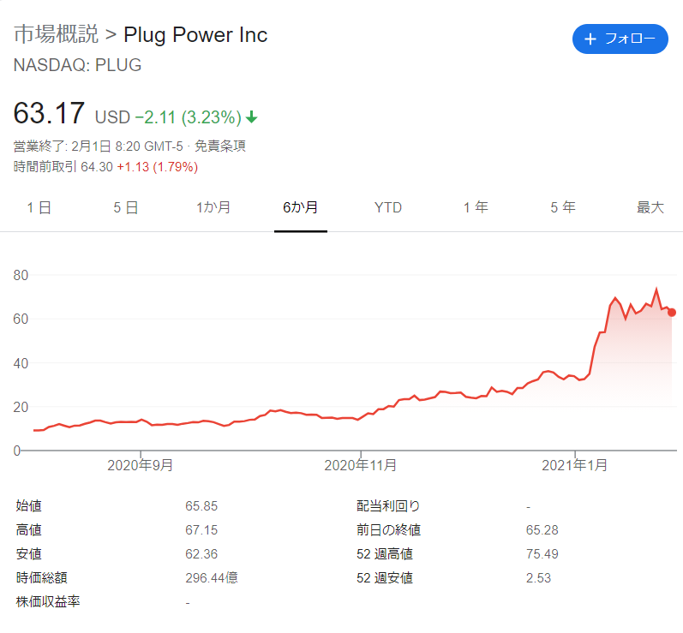Screen dimensions: 683x633
Task: Show the 最大 full history tab
Action: [x=650, y=207]
